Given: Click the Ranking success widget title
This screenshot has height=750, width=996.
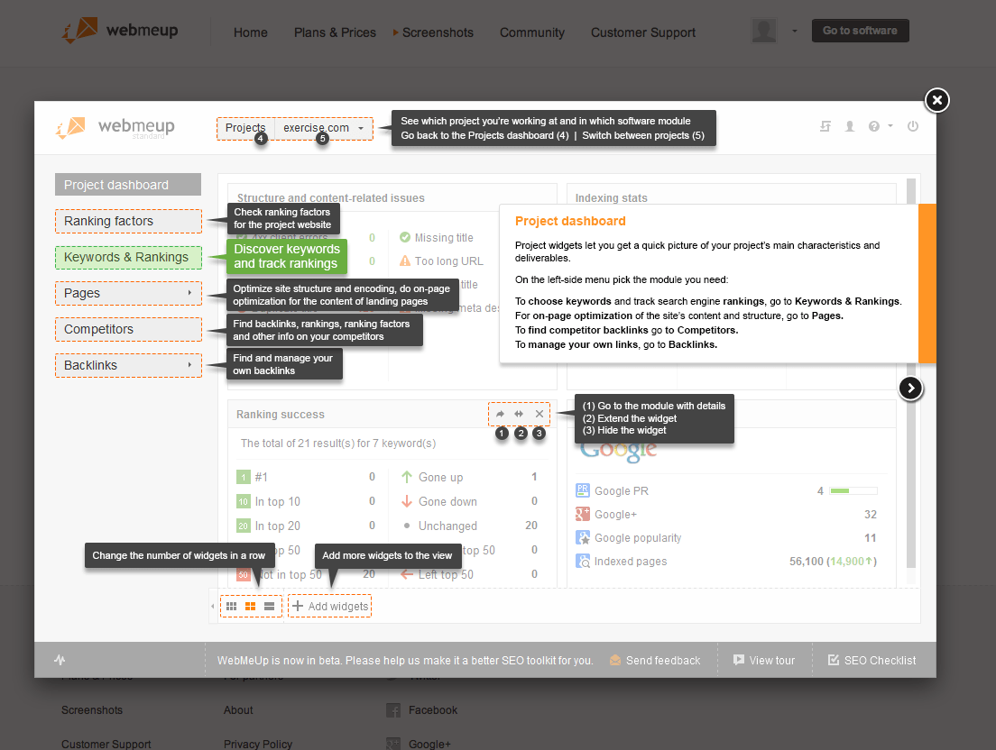Looking at the screenshot, I should 280,415.
